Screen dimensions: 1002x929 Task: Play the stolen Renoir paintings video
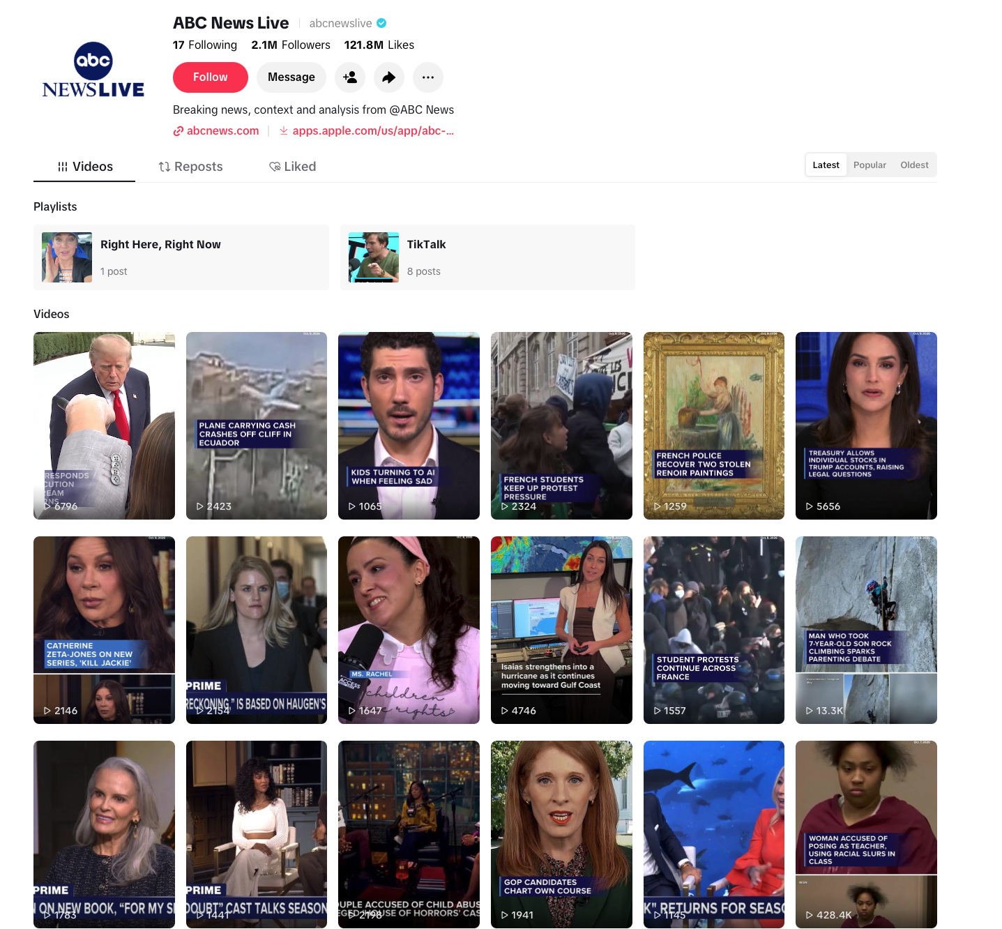714,425
